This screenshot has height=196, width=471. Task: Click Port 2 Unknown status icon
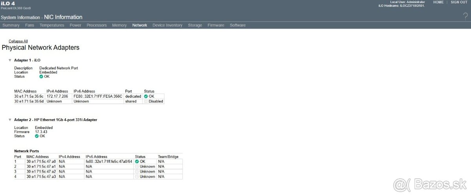tap(137, 167)
